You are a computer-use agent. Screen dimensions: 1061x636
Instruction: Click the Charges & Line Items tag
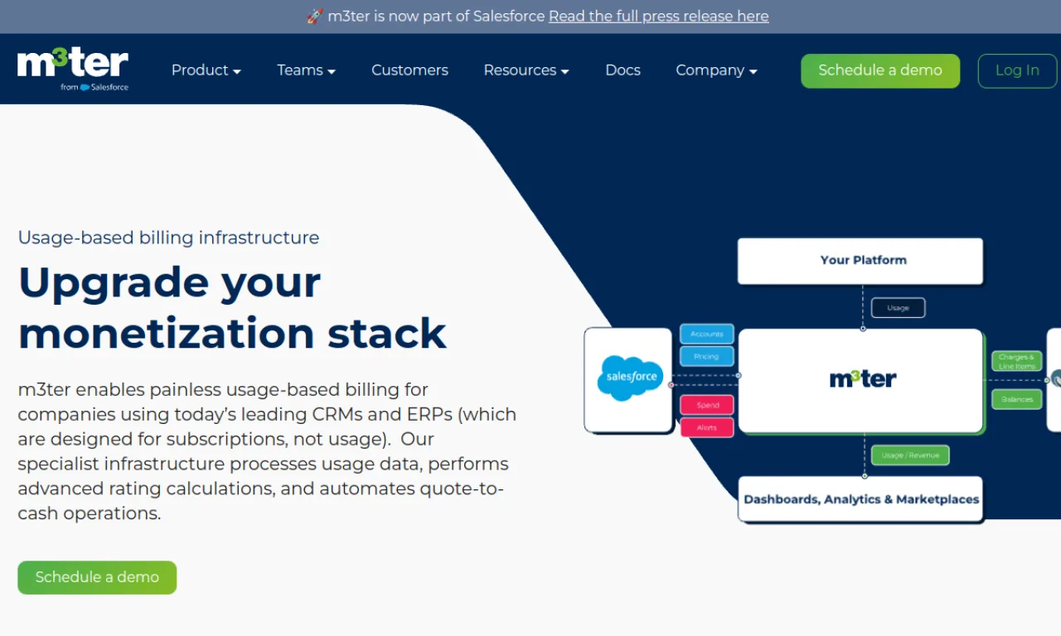point(1017,361)
